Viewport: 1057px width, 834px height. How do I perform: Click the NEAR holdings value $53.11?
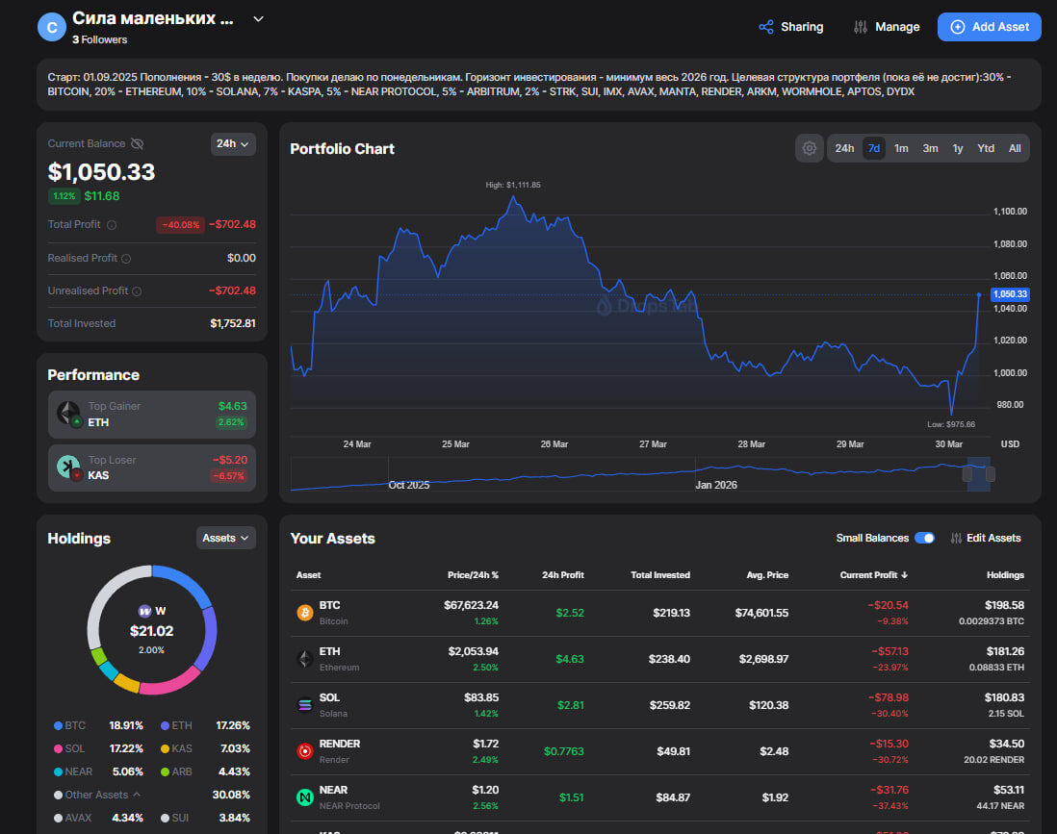1009,790
